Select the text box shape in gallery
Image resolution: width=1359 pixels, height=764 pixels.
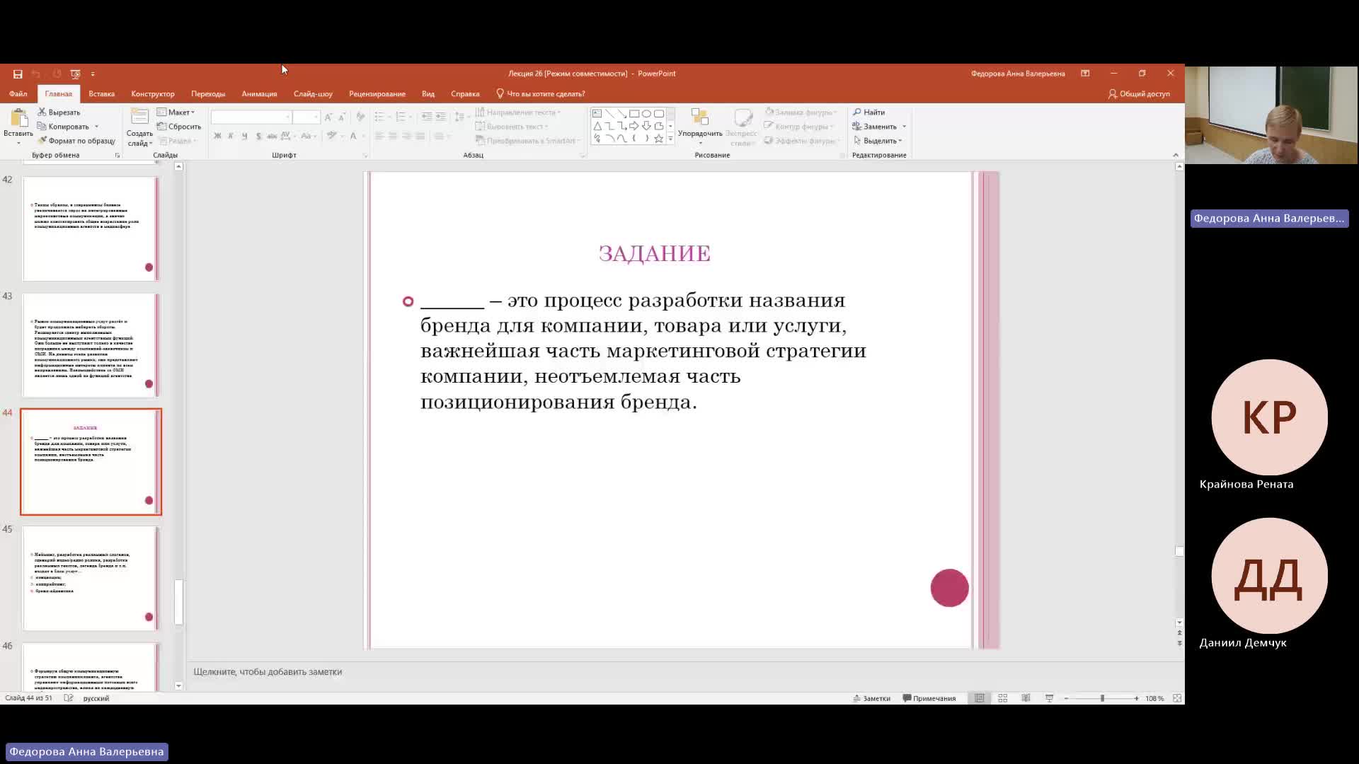597,113
